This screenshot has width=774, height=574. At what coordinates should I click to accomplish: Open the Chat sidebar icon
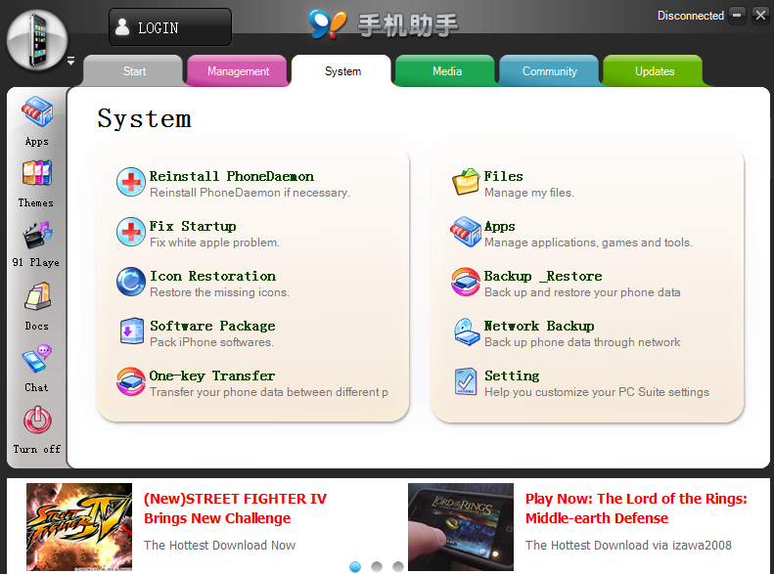pyautogui.click(x=37, y=359)
